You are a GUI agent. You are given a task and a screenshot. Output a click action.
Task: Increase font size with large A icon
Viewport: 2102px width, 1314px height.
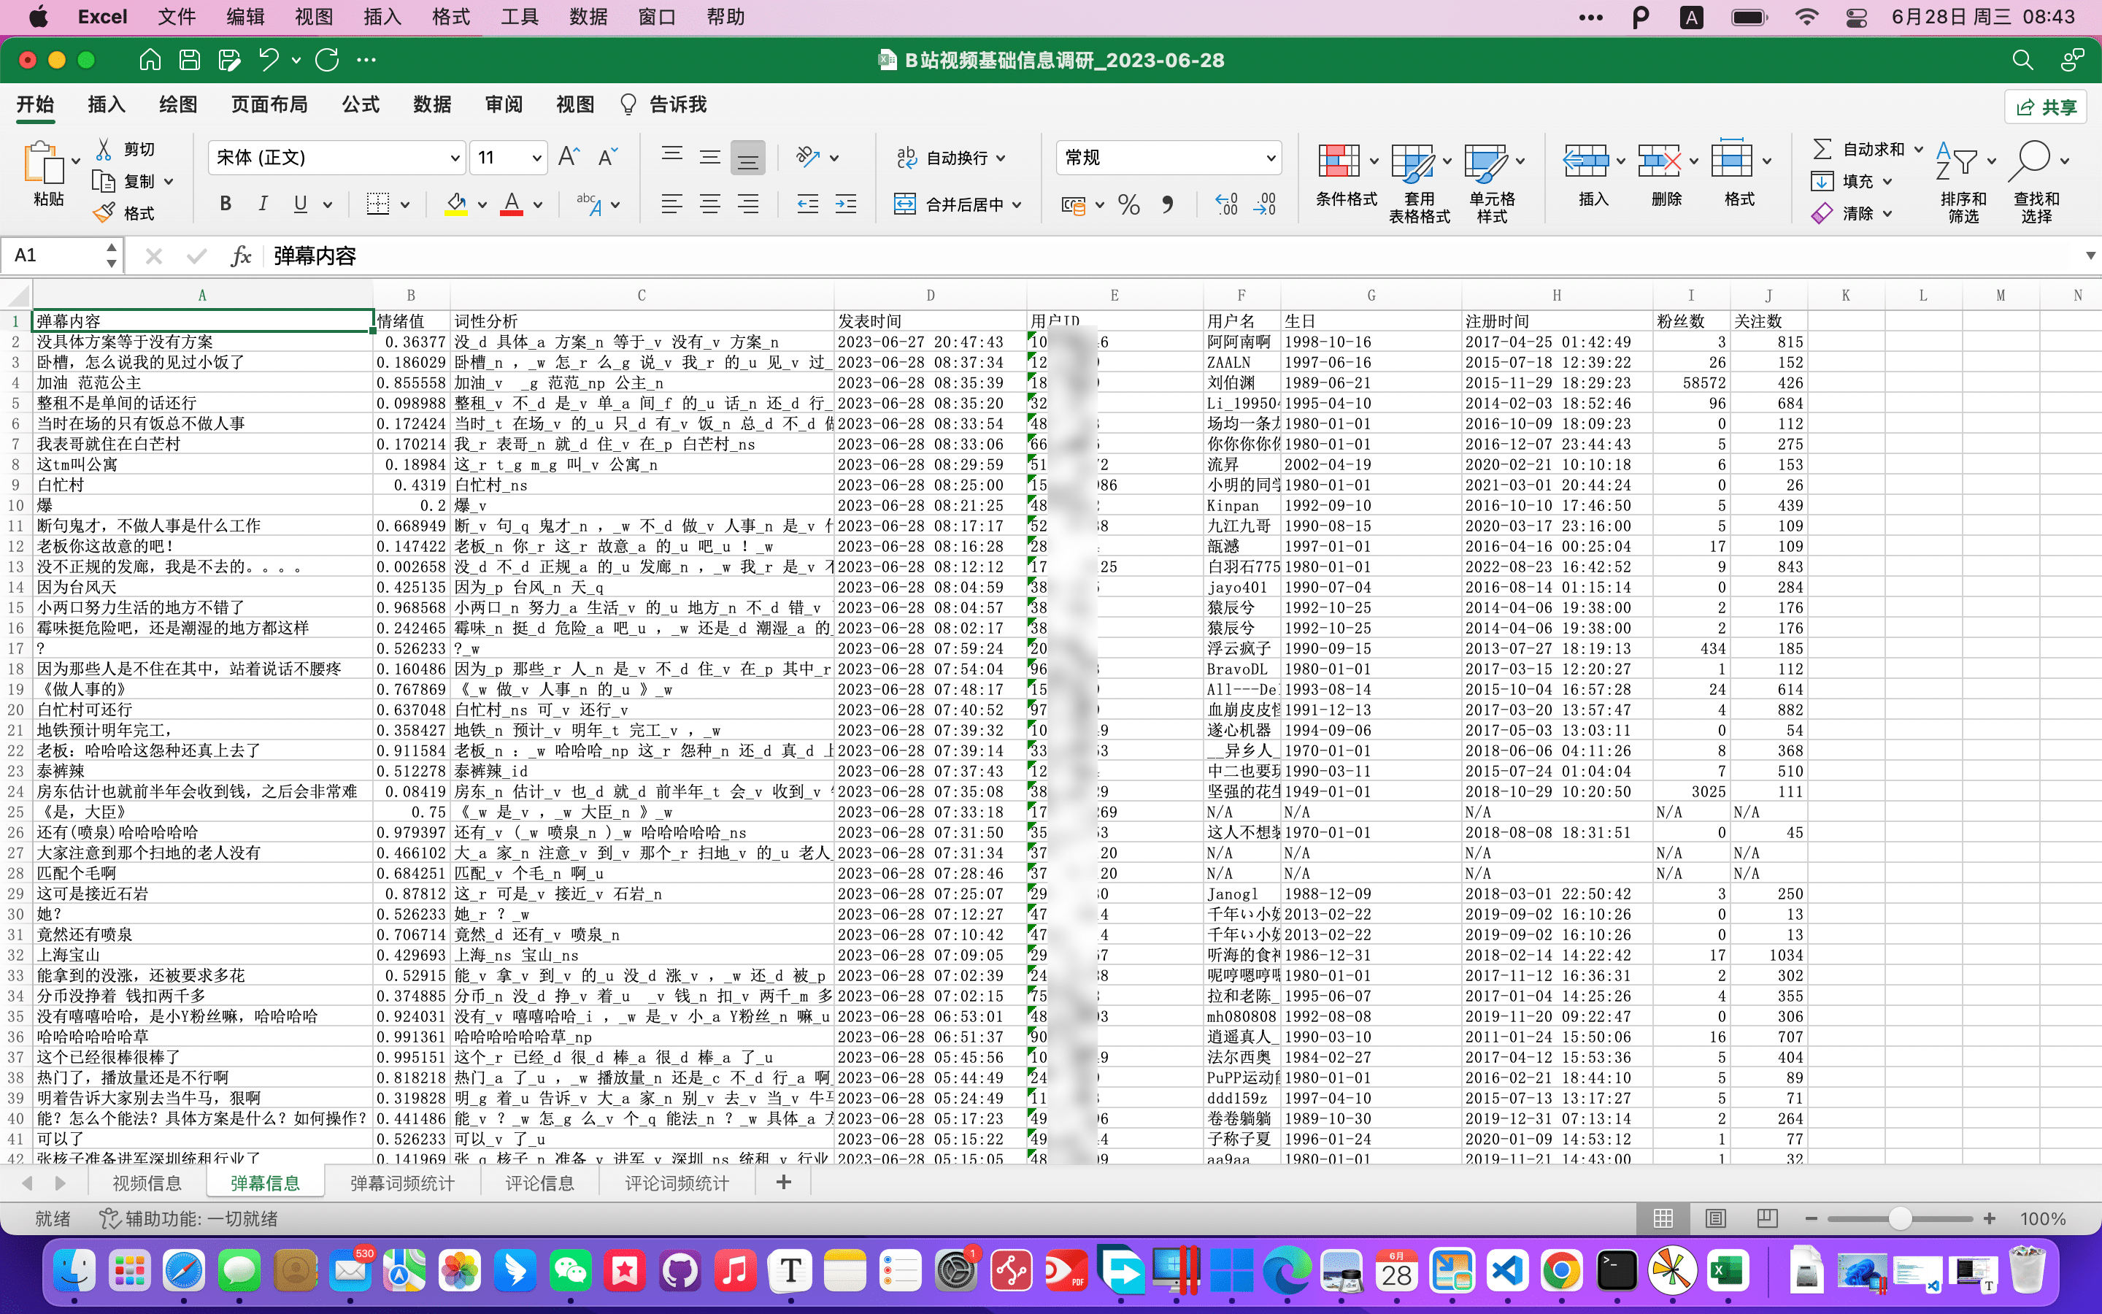pyautogui.click(x=569, y=157)
